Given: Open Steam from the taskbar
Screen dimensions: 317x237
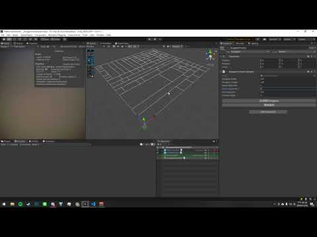Looking at the screenshot, I should coord(28,204).
